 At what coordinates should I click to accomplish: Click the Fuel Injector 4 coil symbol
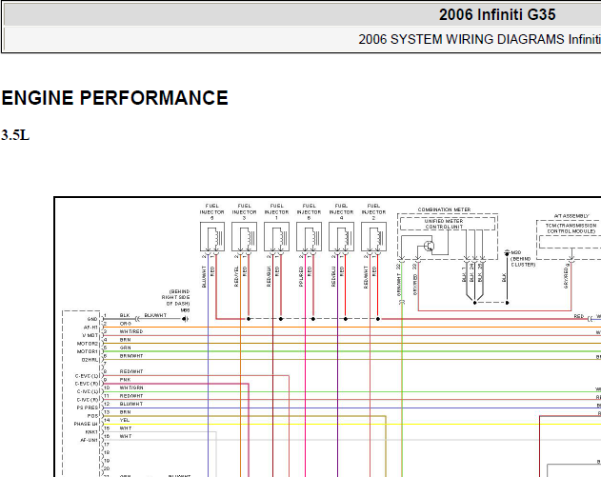(341, 237)
